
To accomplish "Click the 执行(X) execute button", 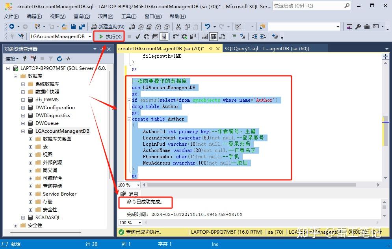I will point(110,37).
